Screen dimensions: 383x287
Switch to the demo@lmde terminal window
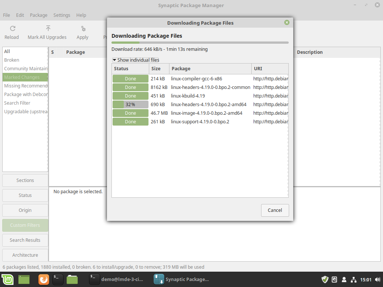(116, 280)
